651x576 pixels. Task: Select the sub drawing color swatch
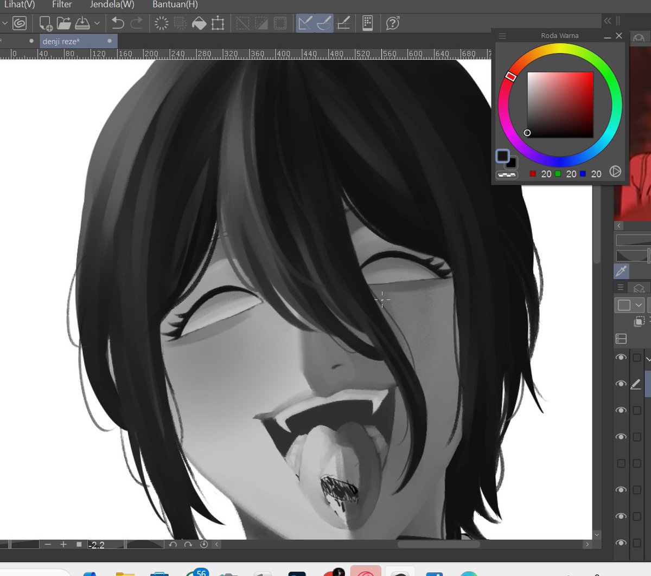click(x=512, y=163)
